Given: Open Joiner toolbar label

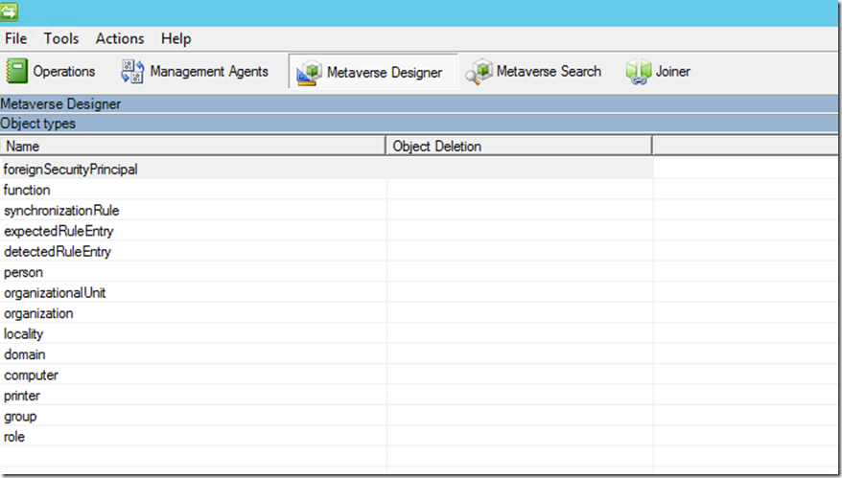Looking at the screenshot, I should pyautogui.click(x=673, y=71).
